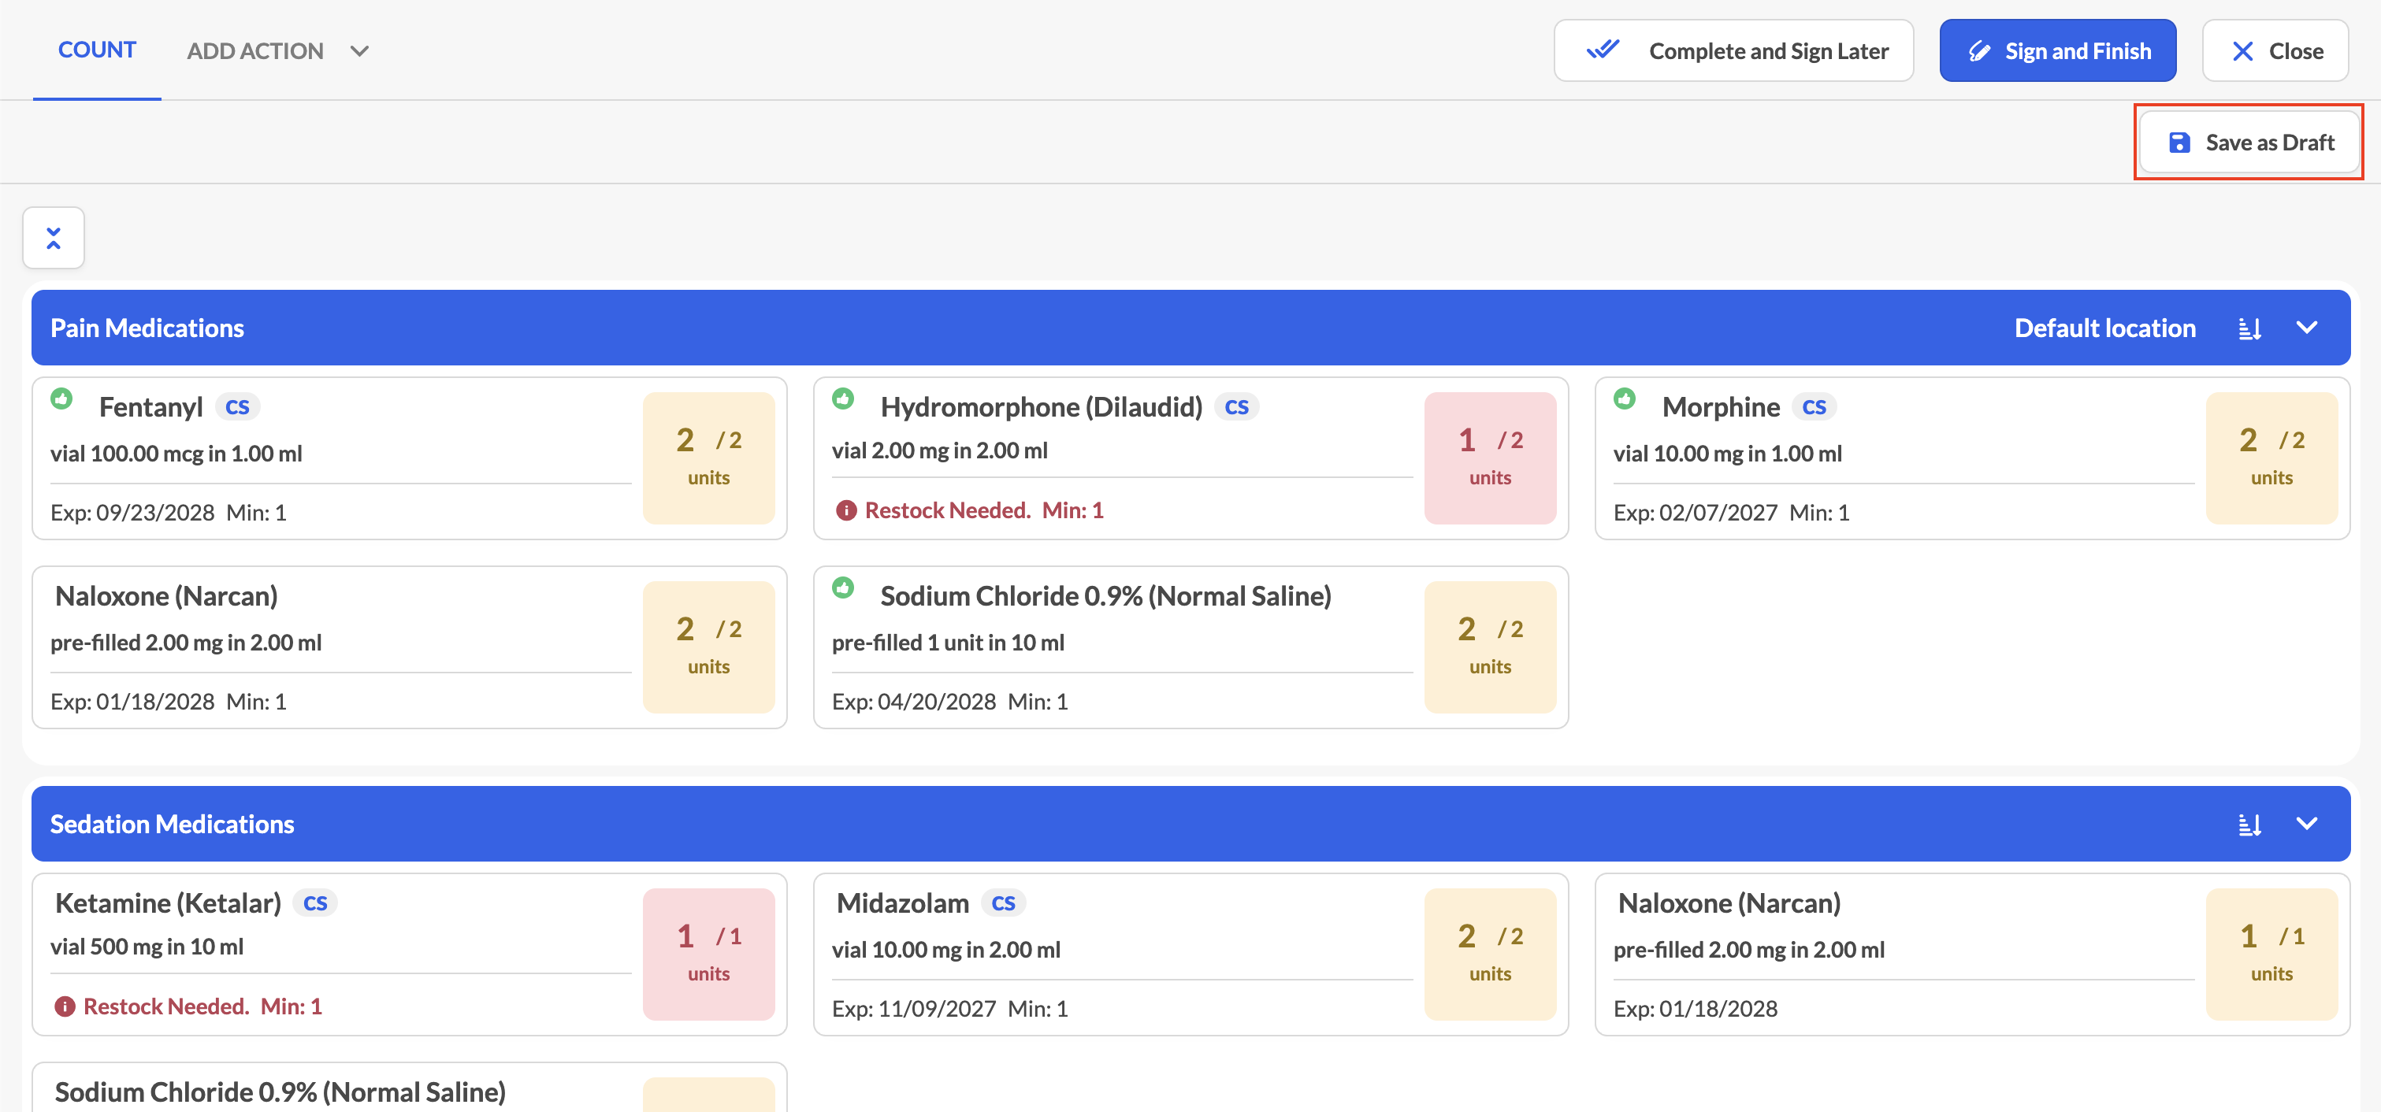Click the green status icon beside Sodium Chloride

coord(843,588)
